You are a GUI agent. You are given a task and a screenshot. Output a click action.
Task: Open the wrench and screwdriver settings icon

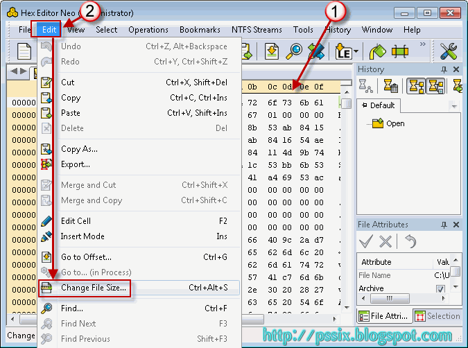(449, 51)
